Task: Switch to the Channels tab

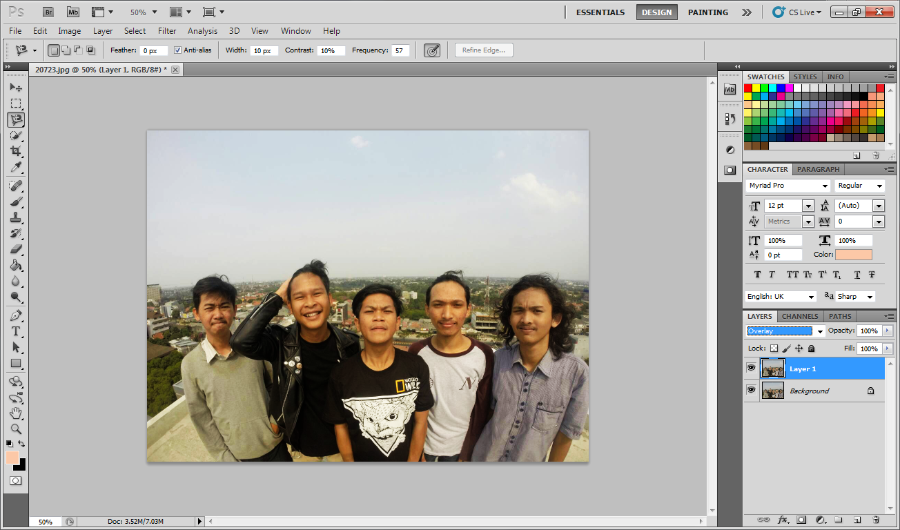Action: 799,316
